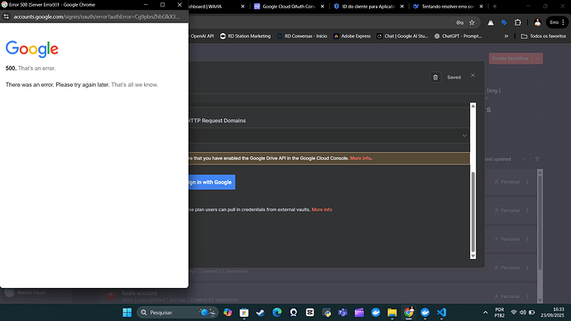The width and height of the screenshot is (571, 321).
Task: Click the password key icon in address bar
Action: pyautogui.click(x=459, y=22)
